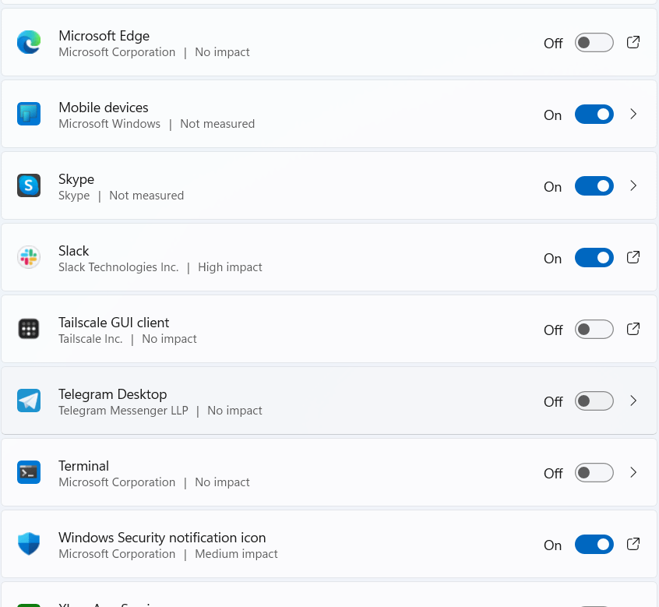
Task: Open Tailscale GUI client external link
Action: click(x=633, y=329)
